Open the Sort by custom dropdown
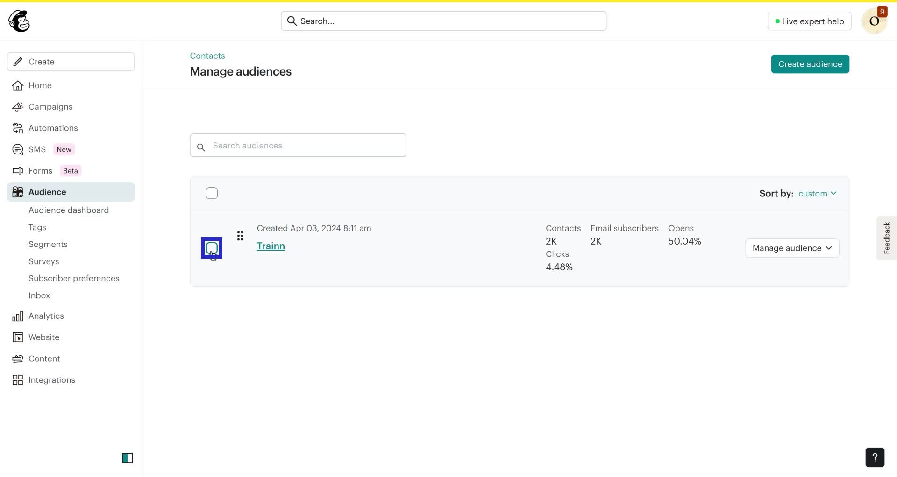Viewport: 897px width, 477px height. pyautogui.click(x=818, y=193)
